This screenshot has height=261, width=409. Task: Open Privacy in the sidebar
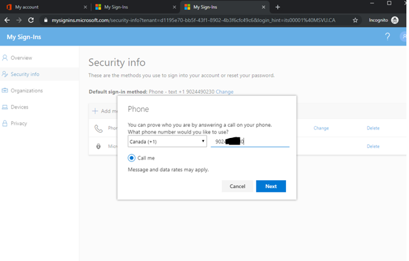click(18, 123)
